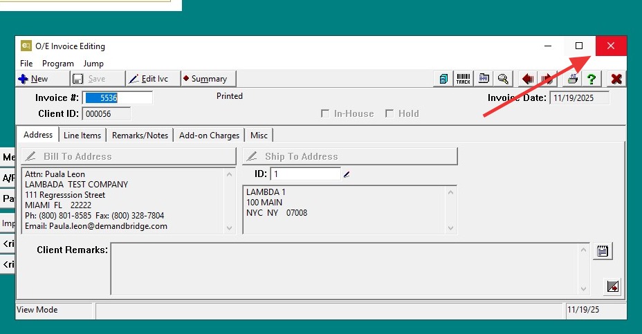Click the pencil icon beside Ship To ID
The image size is (642, 334).
[347, 174]
